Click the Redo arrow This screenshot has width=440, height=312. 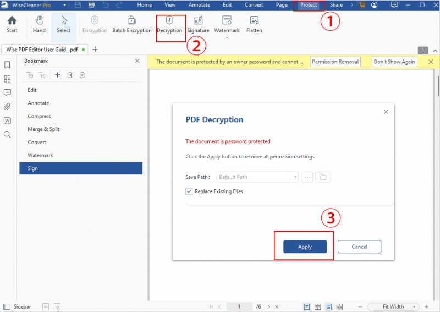tap(119, 5)
